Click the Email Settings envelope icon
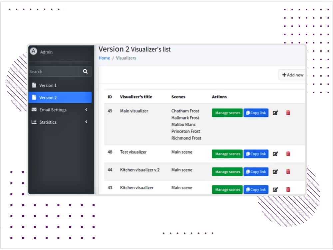The width and height of the screenshot is (333, 250). click(x=34, y=110)
